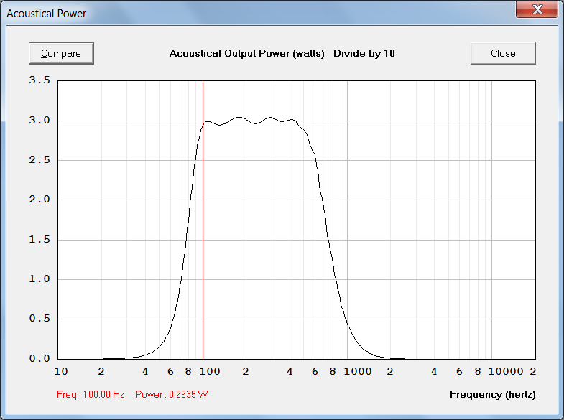
Task: Click the 'Divide by 10' label
Action: click(x=364, y=54)
